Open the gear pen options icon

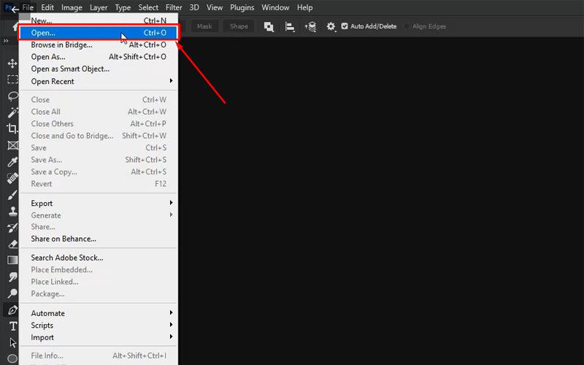pyautogui.click(x=331, y=26)
